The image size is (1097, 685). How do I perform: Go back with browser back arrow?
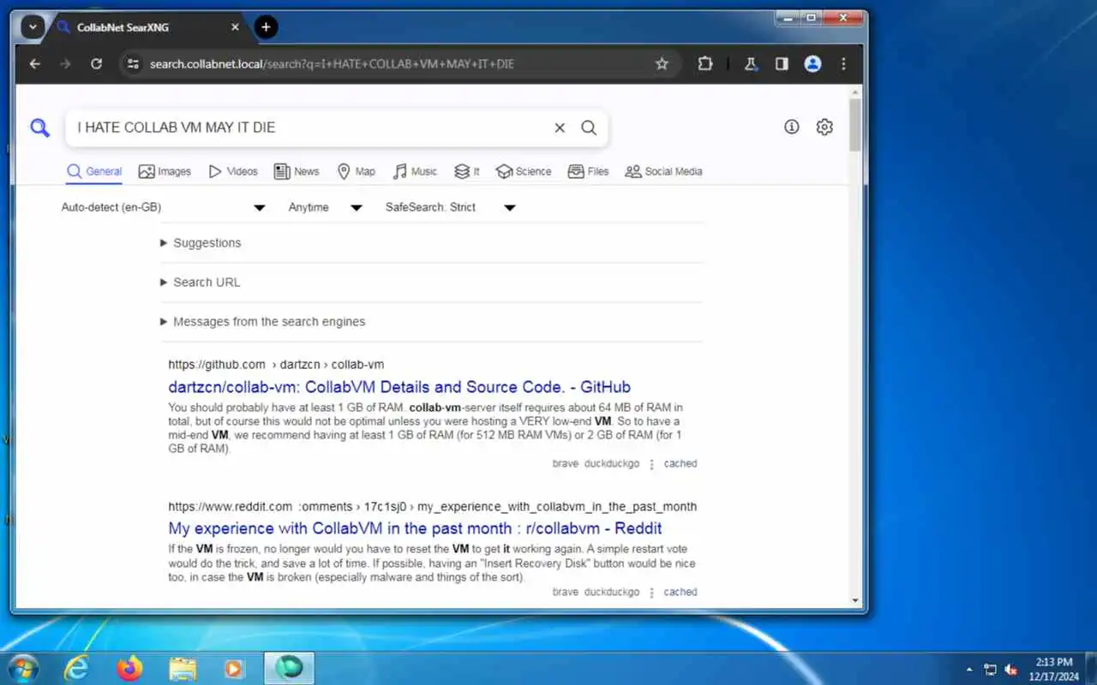[34, 63]
